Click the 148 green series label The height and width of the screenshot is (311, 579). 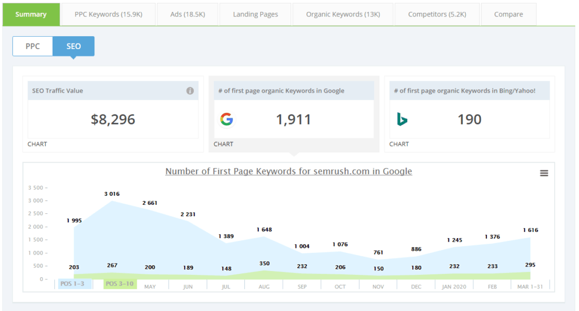pyautogui.click(x=226, y=269)
